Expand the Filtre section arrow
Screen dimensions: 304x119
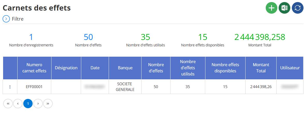[6, 19]
